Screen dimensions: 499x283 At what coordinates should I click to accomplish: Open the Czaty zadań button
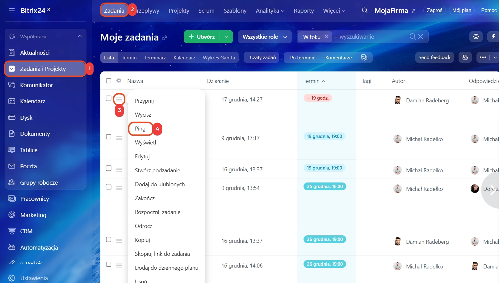[262, 58]
